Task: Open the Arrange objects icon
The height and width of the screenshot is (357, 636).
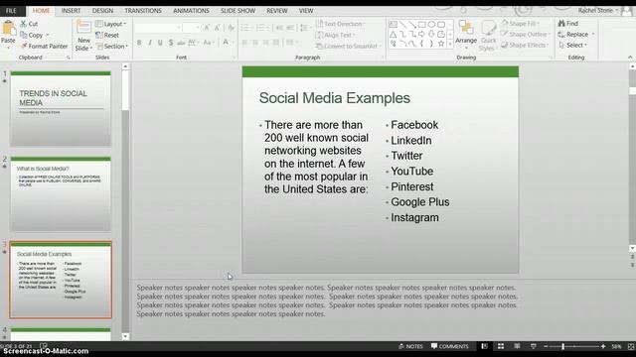Action: (x=466, y=28)
